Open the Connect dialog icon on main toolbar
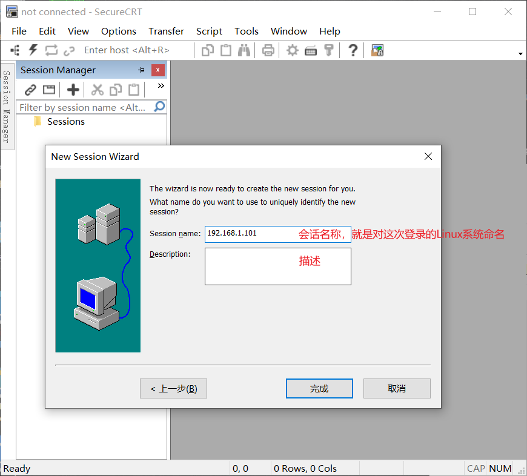Screen dimensions: 527x476 15,50
